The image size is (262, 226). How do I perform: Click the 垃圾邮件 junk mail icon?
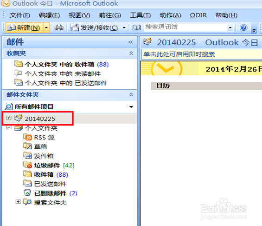point(27,165)
